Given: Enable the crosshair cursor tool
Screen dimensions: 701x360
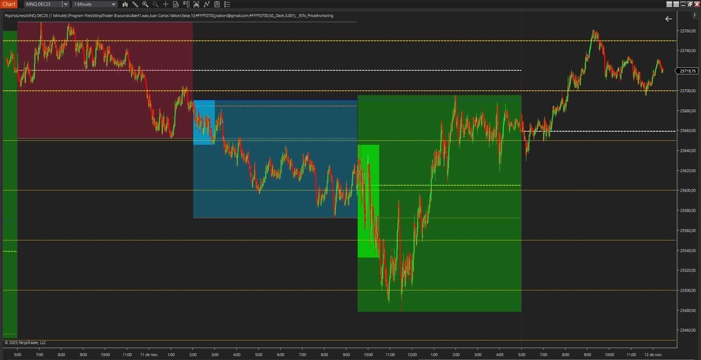Looking at the screenshot, I should (x=166, y=4).
